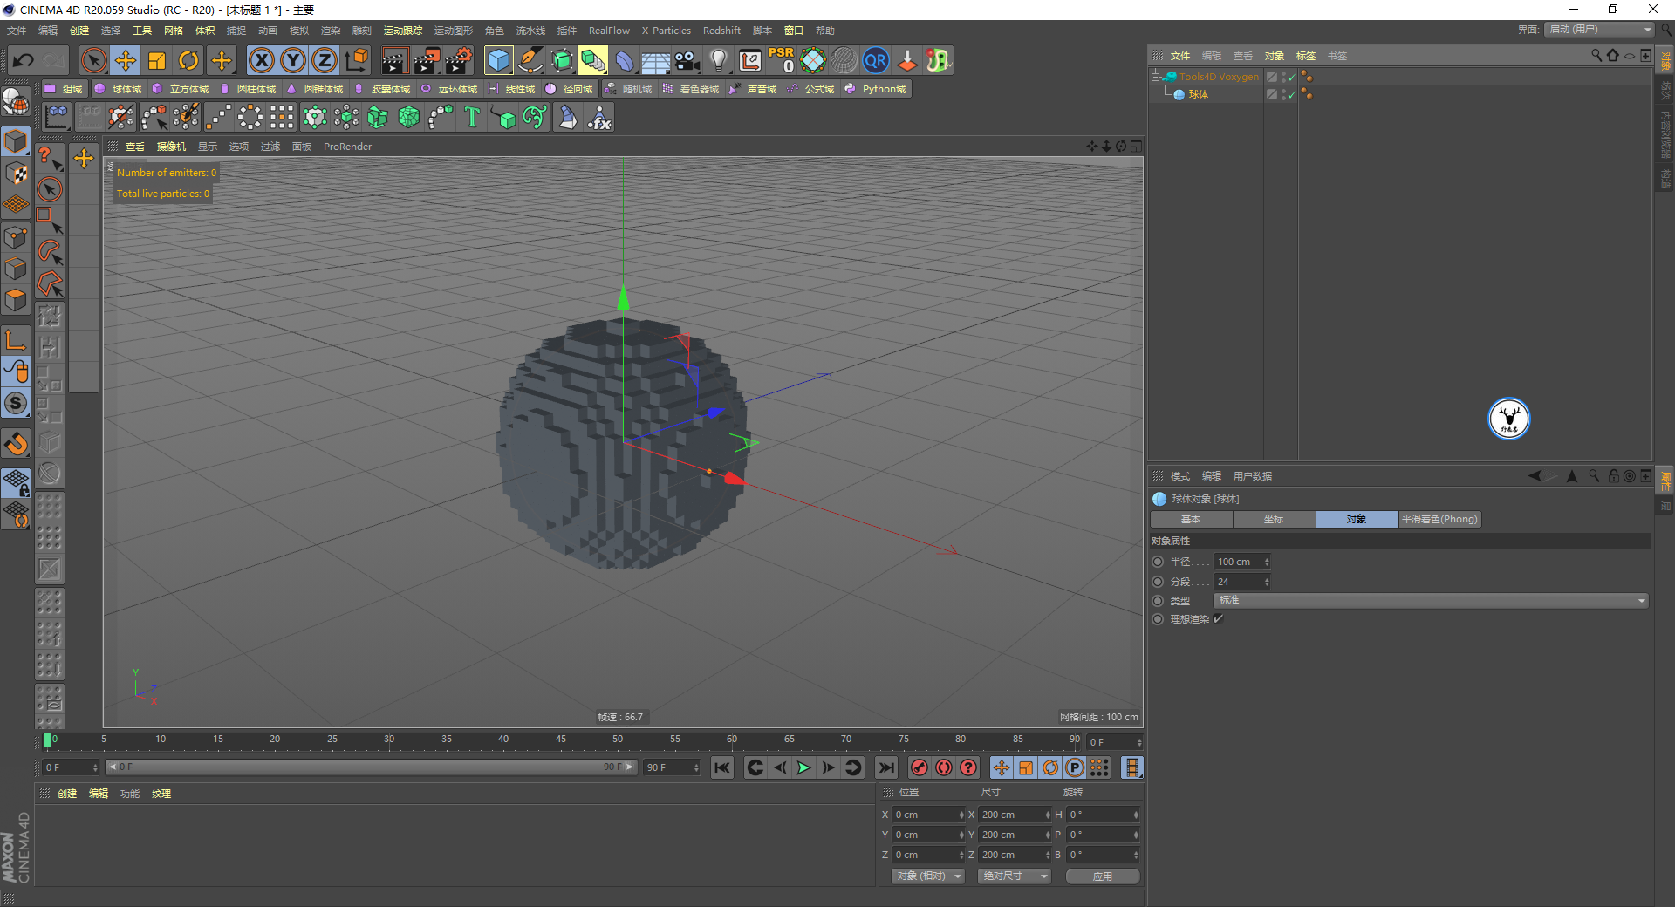The width and height of the screenshot is (1675, 907).
Task: Start timeline playback with the play button
Action: (x=803, y=767)
